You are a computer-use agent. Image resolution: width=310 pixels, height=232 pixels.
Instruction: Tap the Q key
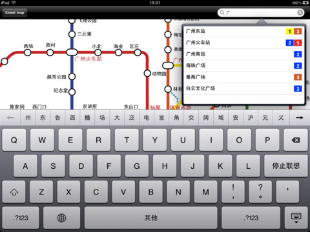click(x=14, y=140)
